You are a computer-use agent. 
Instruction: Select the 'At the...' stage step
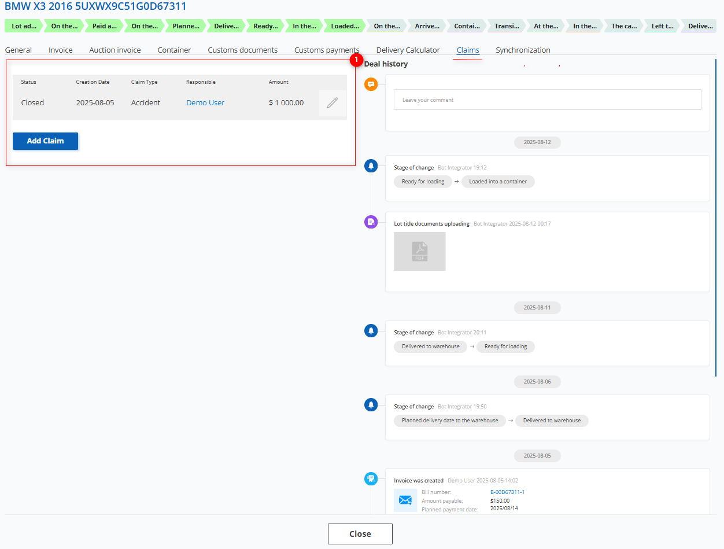click(x=546, y=26)
